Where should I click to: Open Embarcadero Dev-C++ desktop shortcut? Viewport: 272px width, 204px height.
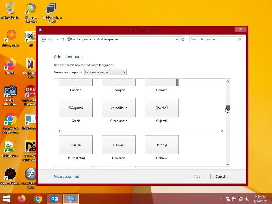point(29,95)
